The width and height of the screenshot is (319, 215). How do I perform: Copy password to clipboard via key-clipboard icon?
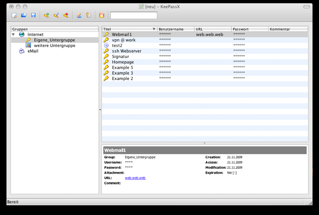coord(88,15)
